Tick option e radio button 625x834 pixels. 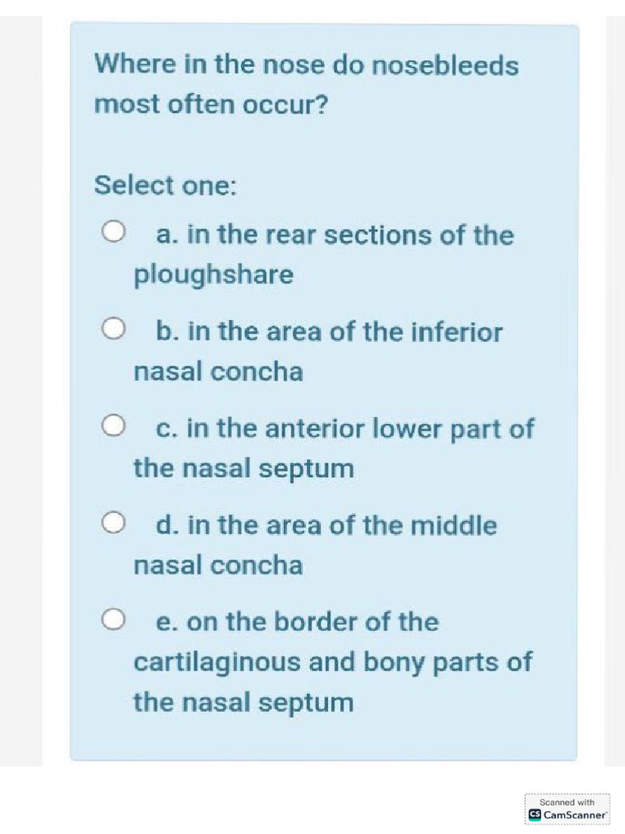[x=114, y=621]
